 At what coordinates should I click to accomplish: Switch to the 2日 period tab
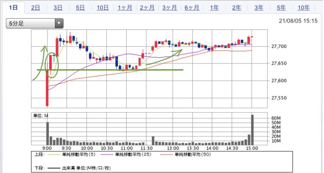tap(35, 8)
